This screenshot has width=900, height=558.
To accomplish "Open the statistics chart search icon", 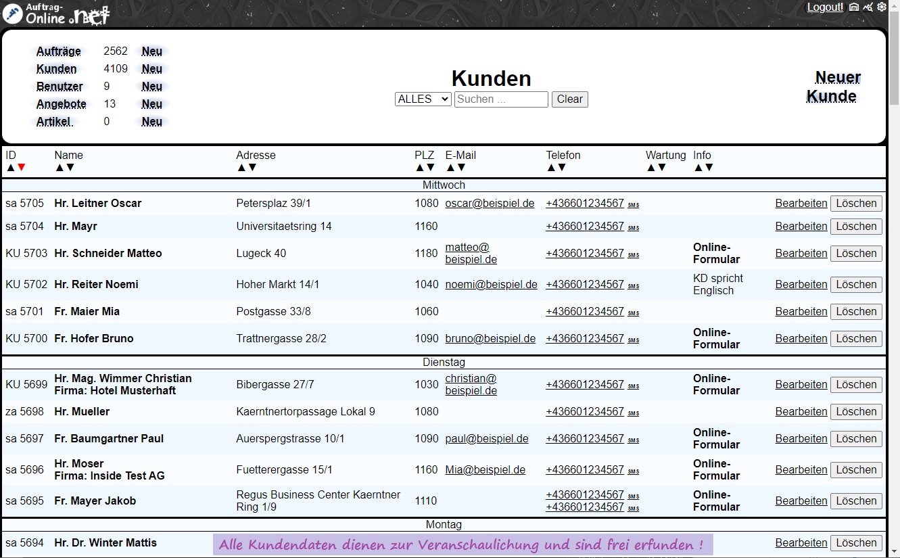I will coord(868,7).
